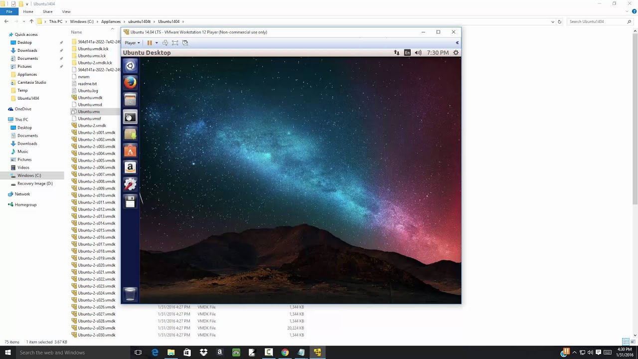Switch Explorer to details view
The height and width of the screenshot is (359, 638).
[626, 342]
